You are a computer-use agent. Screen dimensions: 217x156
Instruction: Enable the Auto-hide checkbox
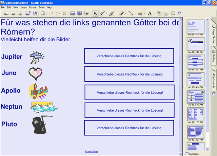[187, 154]
